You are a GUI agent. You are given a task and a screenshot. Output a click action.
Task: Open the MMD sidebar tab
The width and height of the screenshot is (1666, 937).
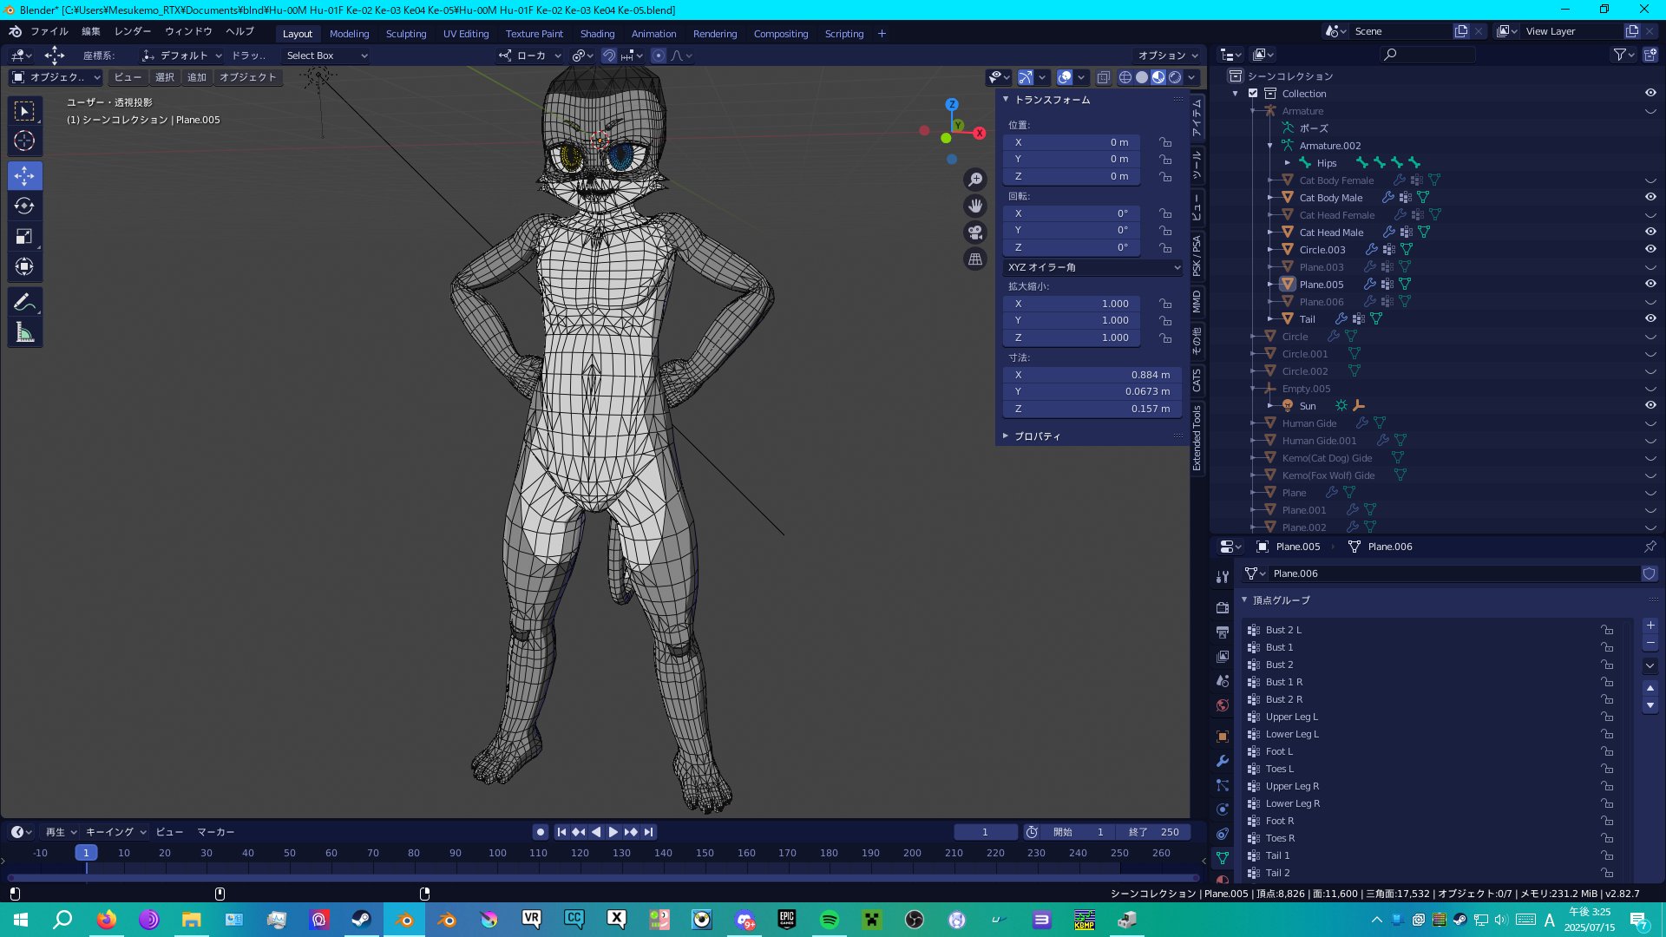point(1197,302)
